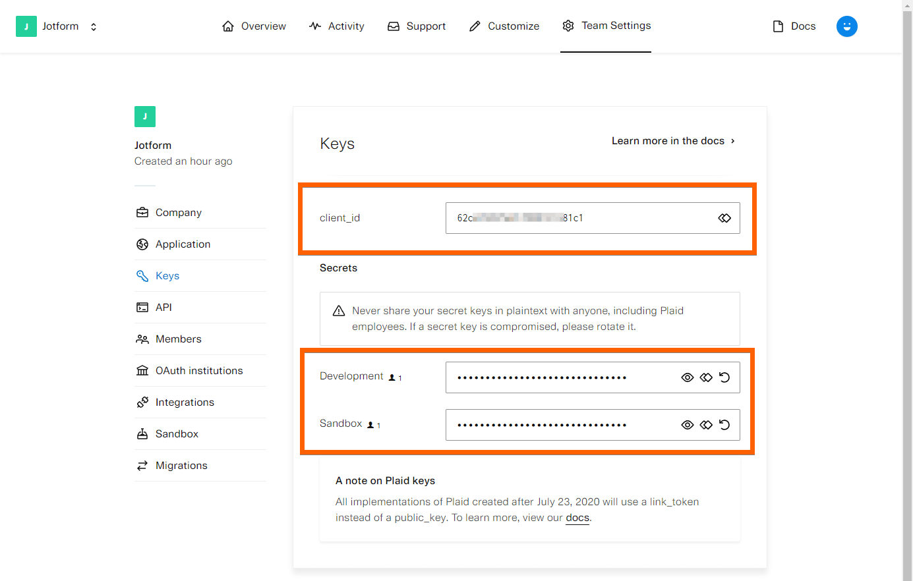Click inside the client_id field
The width and height of the screenshot is (913, 581).
pyautogui.click(x=580, y=218)
